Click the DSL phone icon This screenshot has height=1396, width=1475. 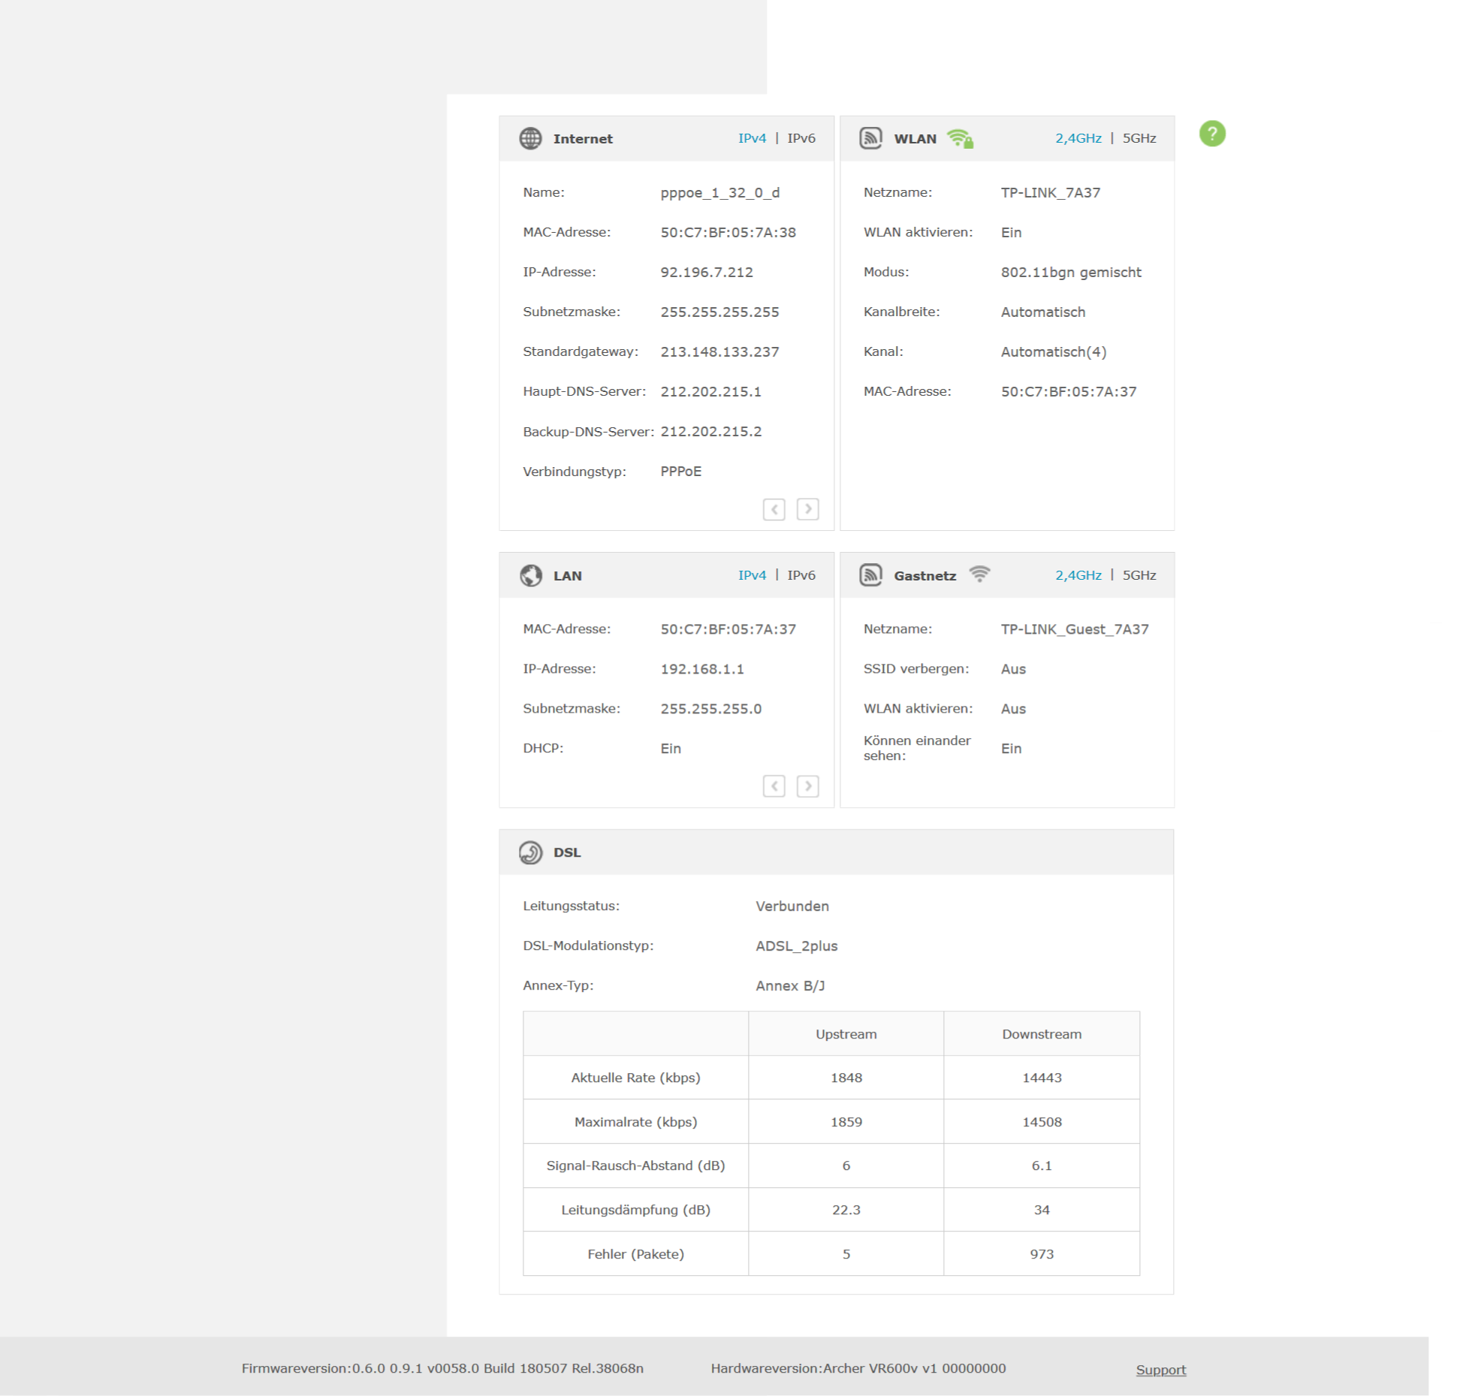coord(530,852)
